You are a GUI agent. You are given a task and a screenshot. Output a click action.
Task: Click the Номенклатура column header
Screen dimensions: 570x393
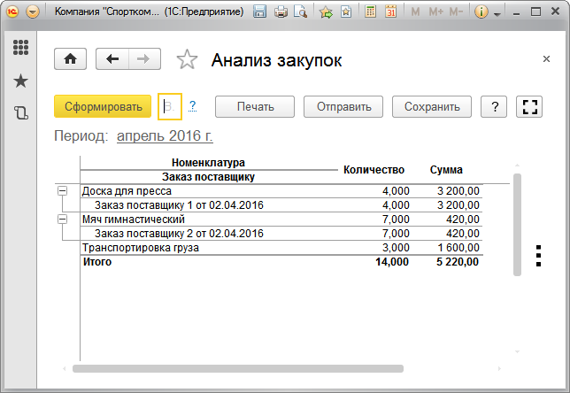click(208, 163)
